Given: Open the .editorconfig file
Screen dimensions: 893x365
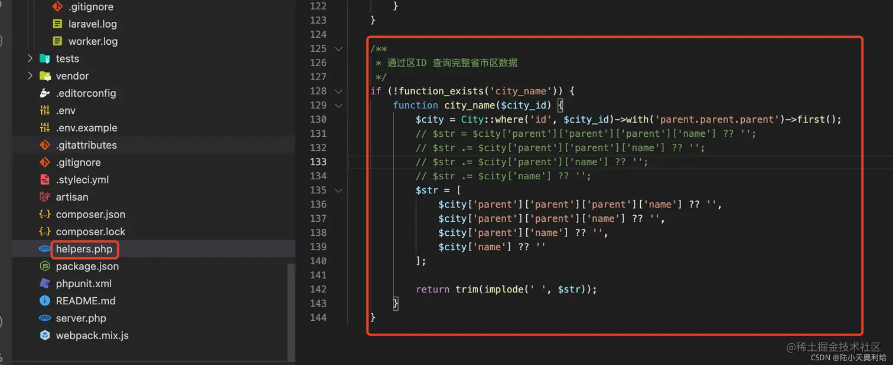Looking at the screenshot, I should (x=86, y=93).
